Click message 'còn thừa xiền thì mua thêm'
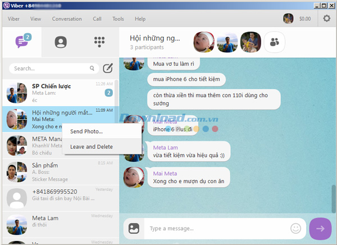 tap(214, 99)
